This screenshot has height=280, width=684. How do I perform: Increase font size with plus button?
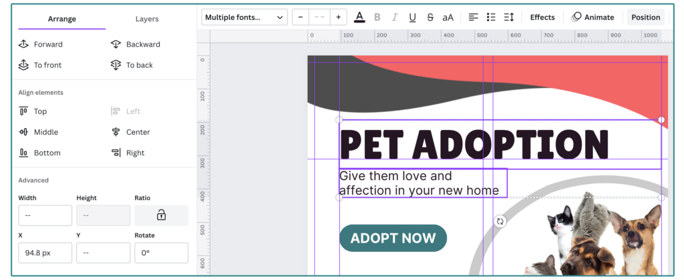click(x=338, y=17)
